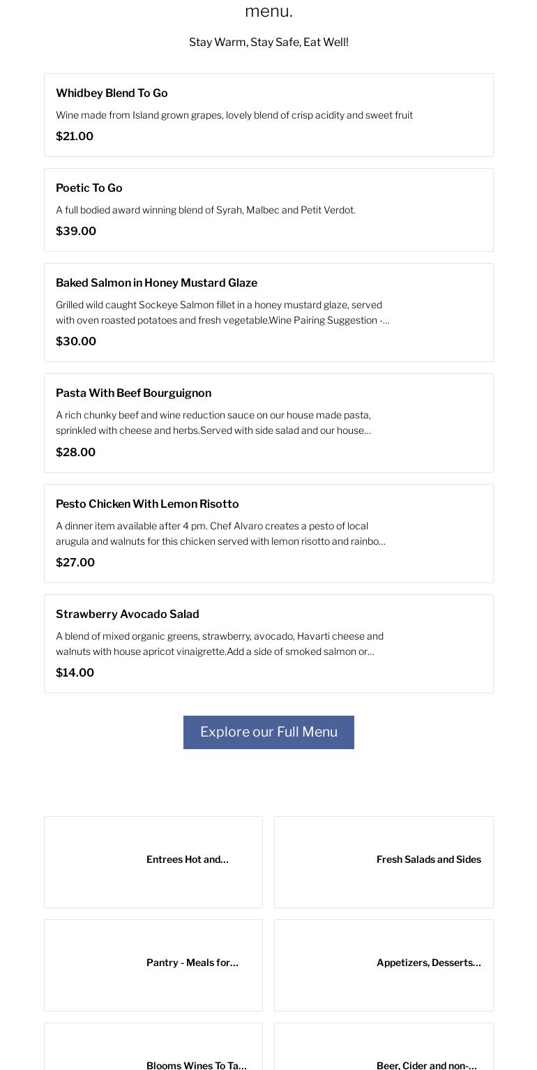The width and height of the screenshot is (537, 1070).
Task: Click the $39.00 Poetic To Go price
Action: pyautogui.click(x=76, y=232)
